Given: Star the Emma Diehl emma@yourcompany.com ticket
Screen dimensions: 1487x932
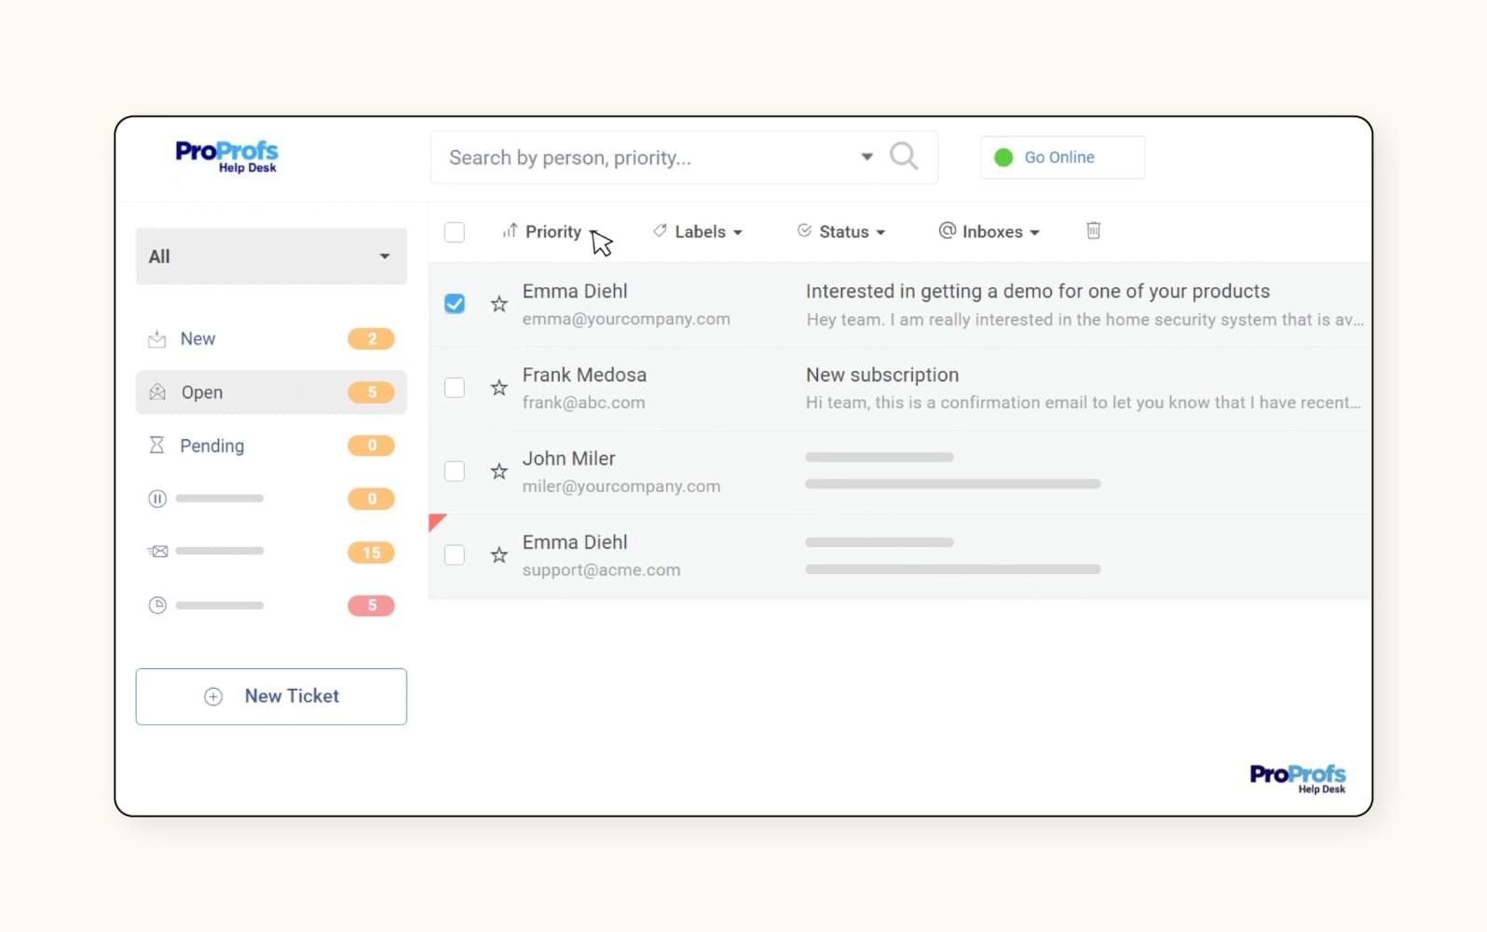Looking at the screenshot, I should tap(499, 304).
